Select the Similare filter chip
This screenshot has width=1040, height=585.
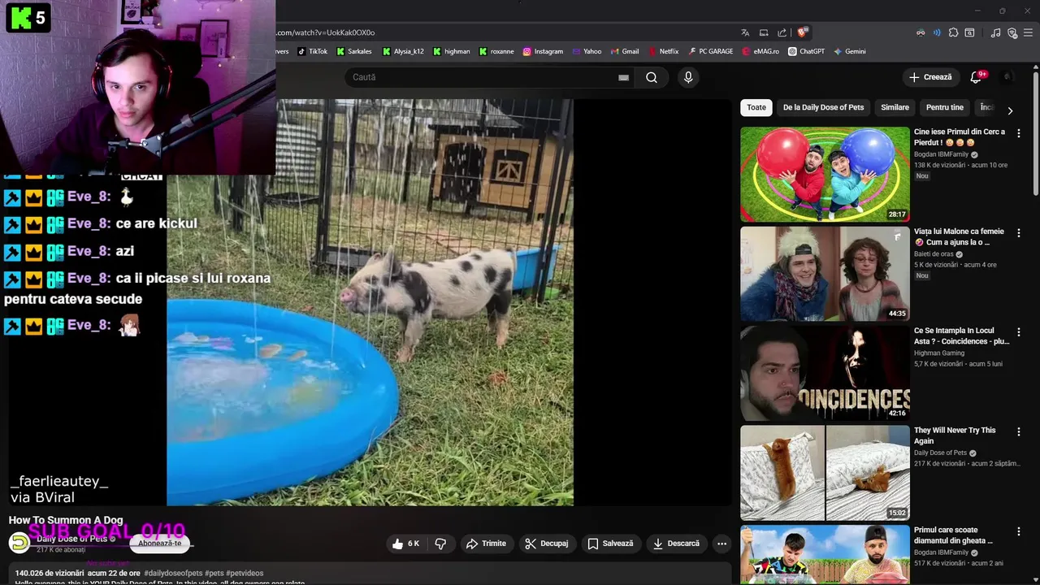pos(895,107)
